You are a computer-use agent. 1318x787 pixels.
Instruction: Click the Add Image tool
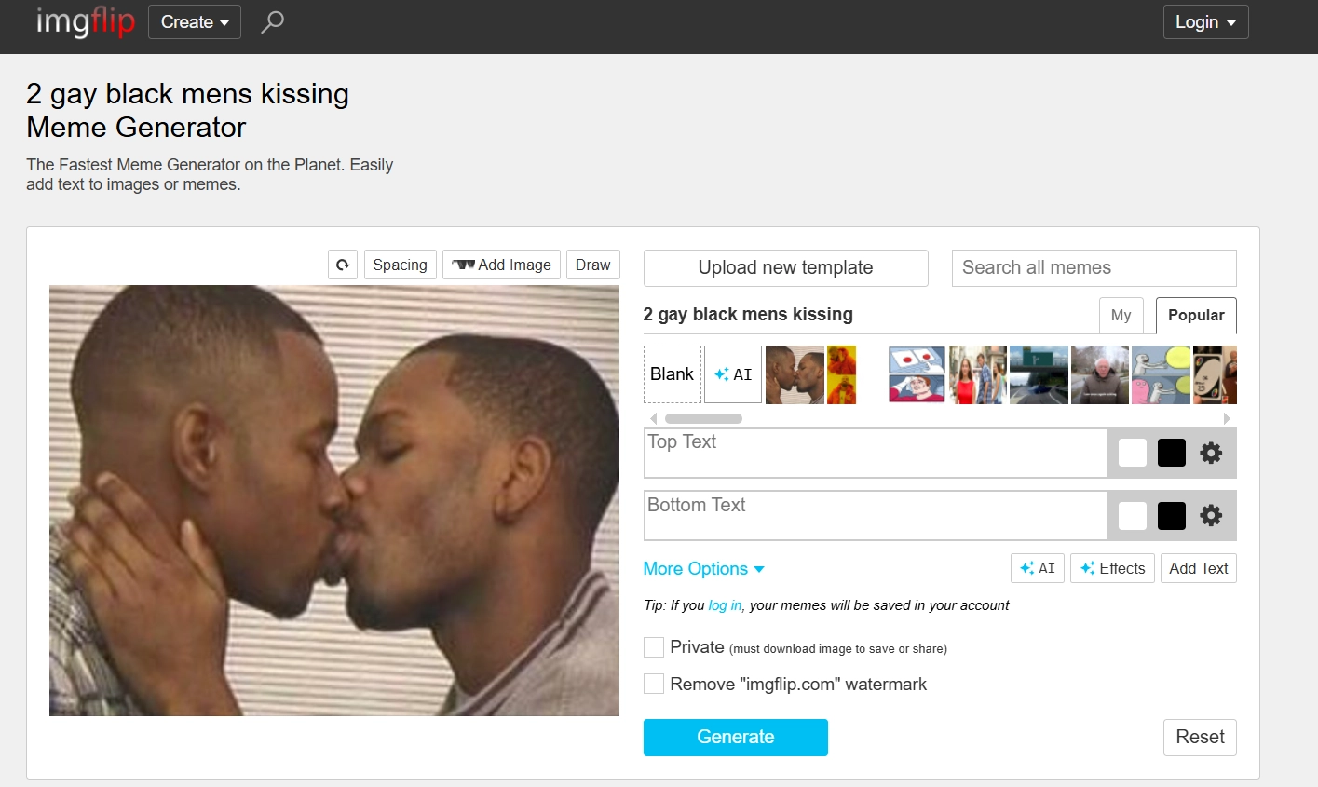501,264
